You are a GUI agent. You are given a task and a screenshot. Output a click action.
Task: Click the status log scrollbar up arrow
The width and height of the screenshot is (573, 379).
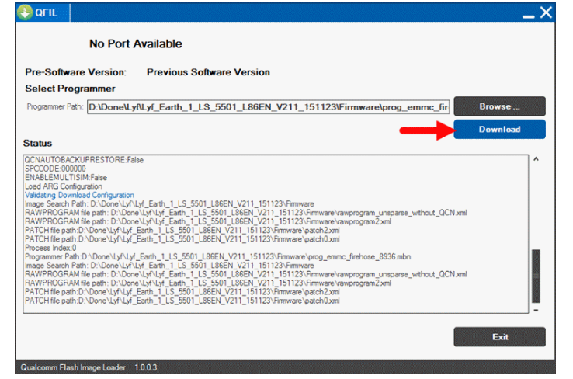tap(536, 159)
